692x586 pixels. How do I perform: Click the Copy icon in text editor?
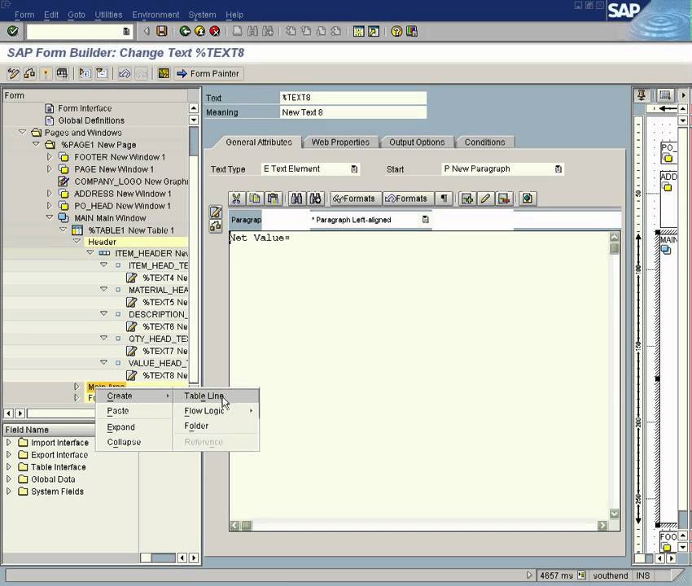tap(255, 199)
